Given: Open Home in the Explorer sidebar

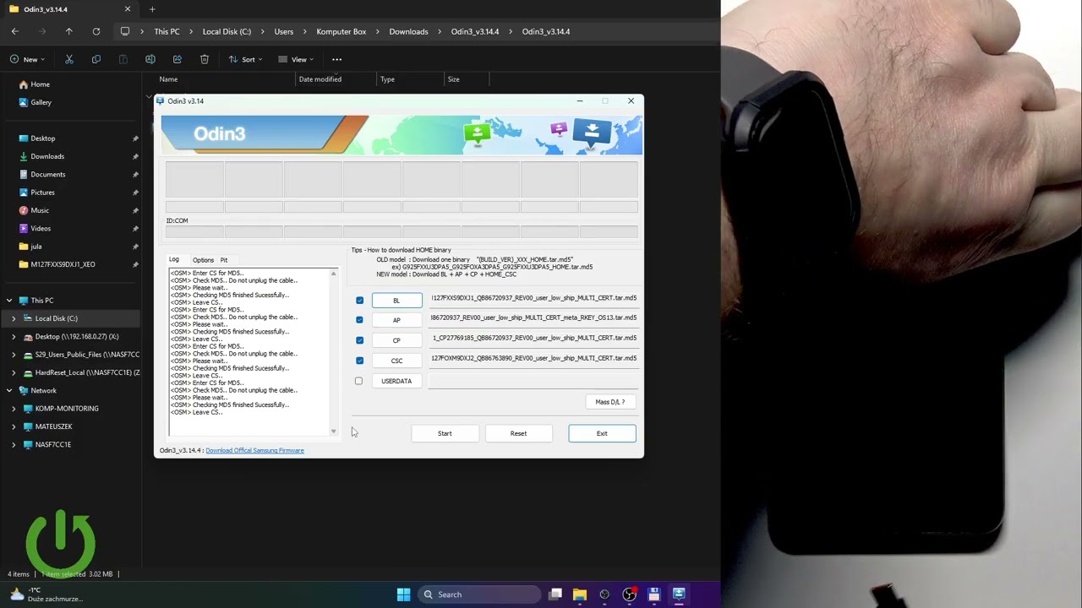Looking at the screenshot, I should [40, 84].
